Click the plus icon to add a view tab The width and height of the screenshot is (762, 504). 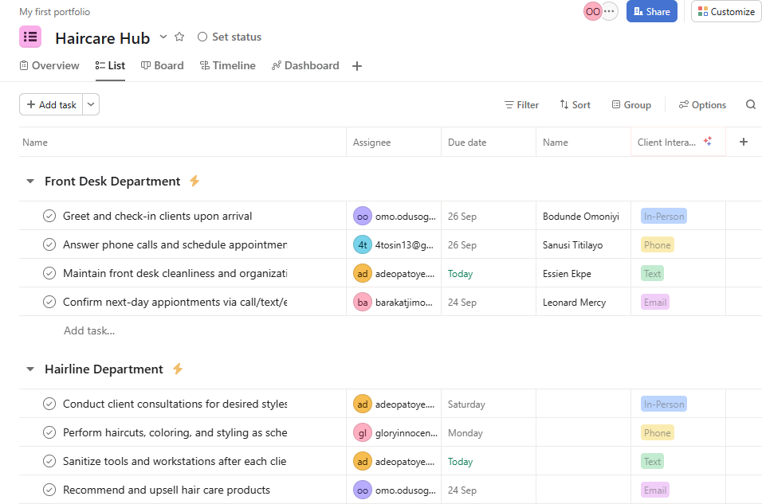(x=357, y=66)
